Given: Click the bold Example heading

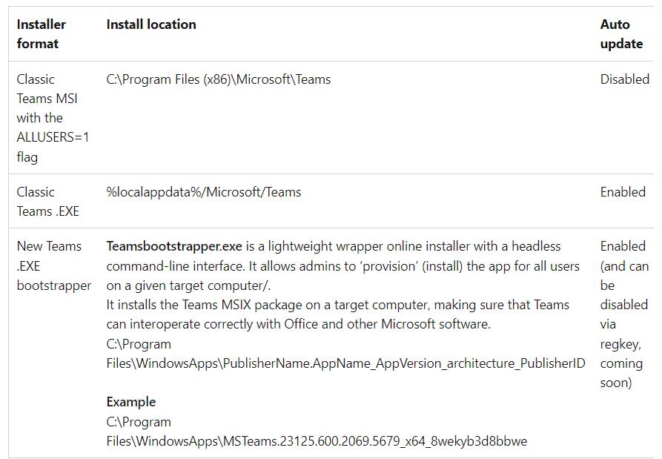Looking at the screenshot, I should tap(131, 402).
